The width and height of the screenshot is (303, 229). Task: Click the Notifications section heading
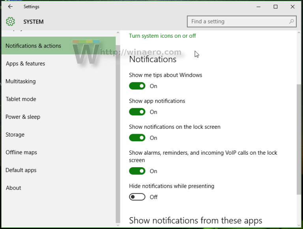153,59
